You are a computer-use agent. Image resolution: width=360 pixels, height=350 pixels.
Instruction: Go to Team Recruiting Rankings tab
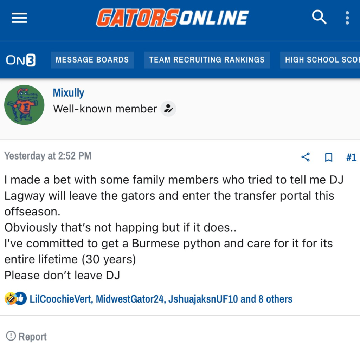pos(207,60)
